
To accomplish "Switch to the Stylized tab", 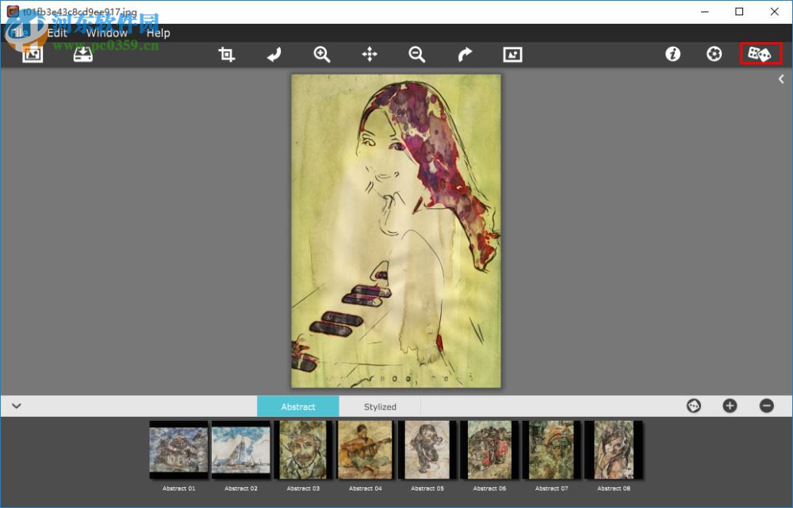I will pyautogui.click(x=380, y=406).
